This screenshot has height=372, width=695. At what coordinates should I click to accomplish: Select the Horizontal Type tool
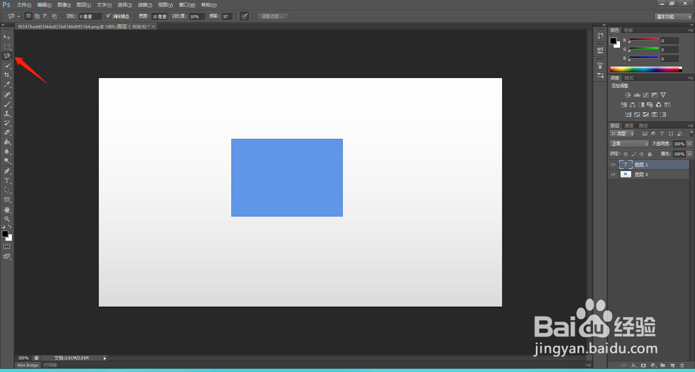pyautogui.click(x=7, y=180)
